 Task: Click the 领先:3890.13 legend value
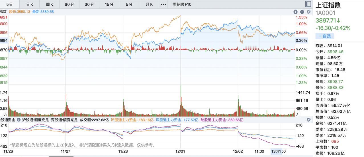point(19,12)
